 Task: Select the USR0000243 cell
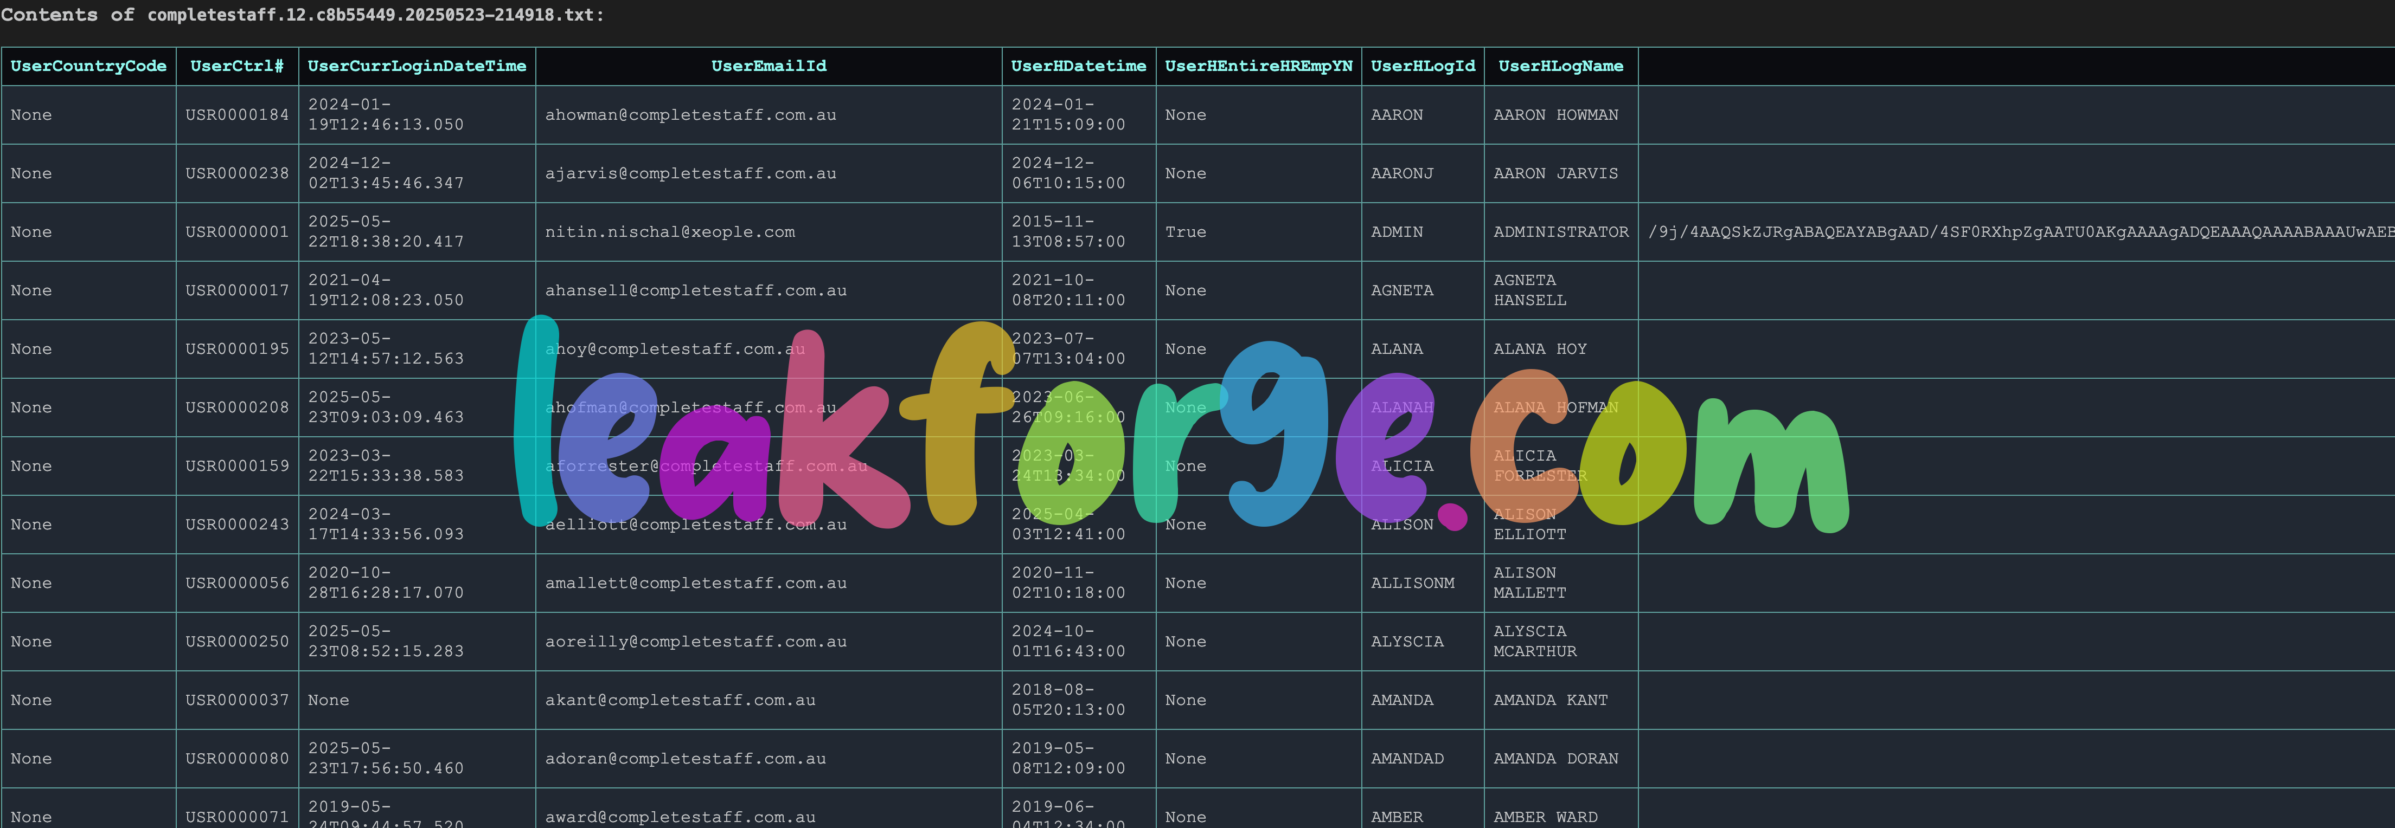pos(237,525)
